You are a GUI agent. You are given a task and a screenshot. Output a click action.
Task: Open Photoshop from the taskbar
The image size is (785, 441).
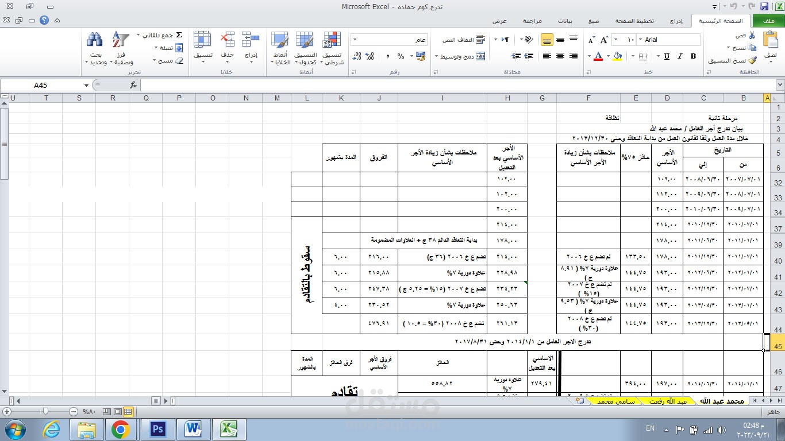coord(157,429)
